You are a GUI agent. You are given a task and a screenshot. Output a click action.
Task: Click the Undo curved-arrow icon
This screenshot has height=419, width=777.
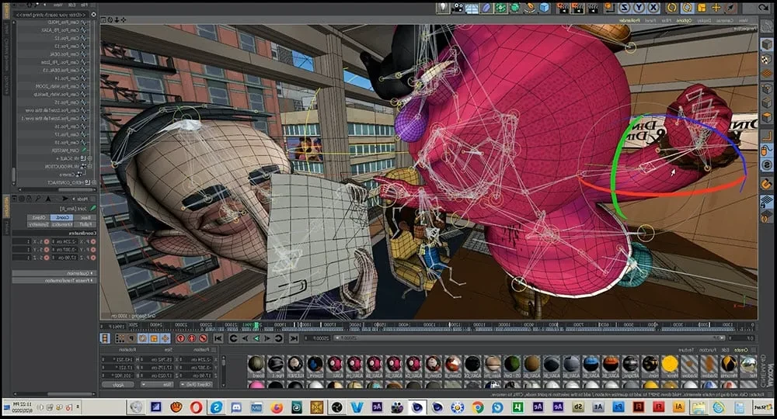click(763, 8)
